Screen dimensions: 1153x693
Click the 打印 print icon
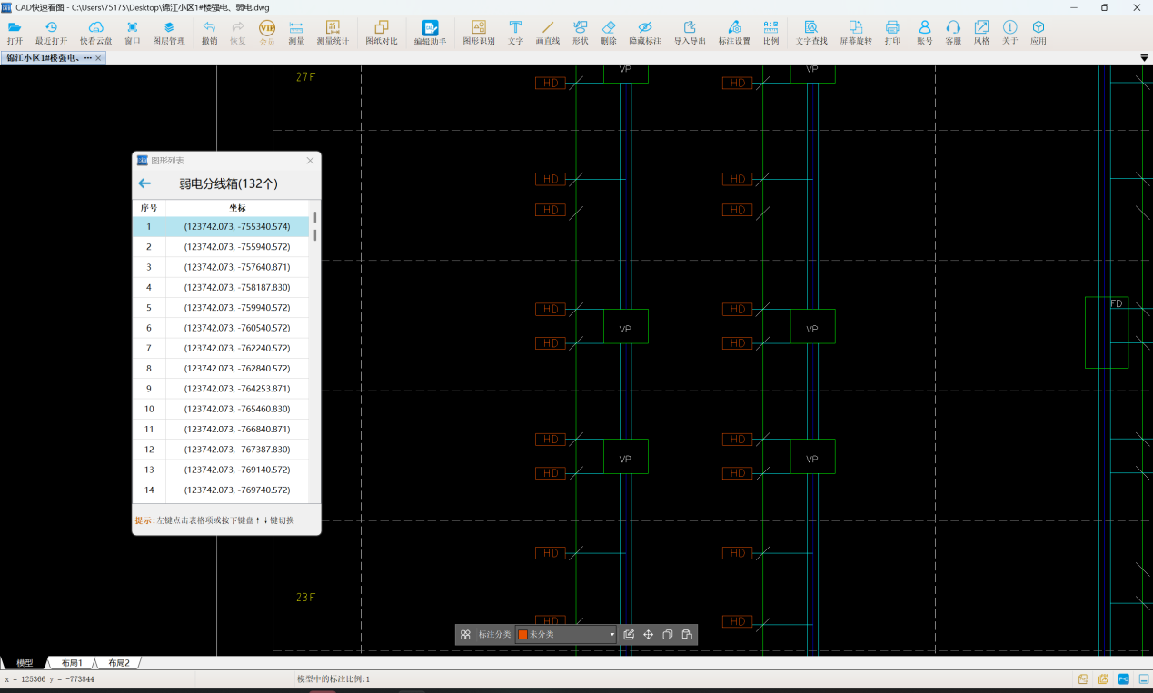[892, 33]
